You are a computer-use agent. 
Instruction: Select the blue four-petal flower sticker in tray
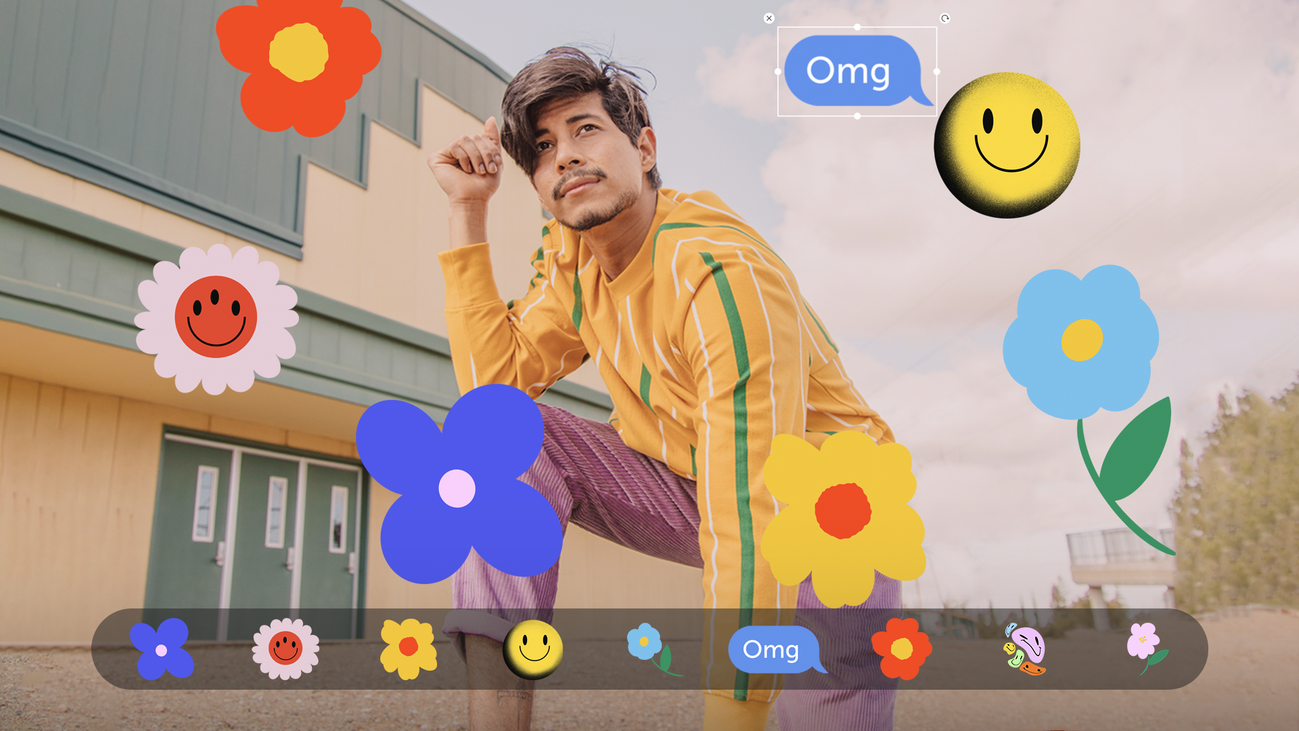tap(162, 649)
